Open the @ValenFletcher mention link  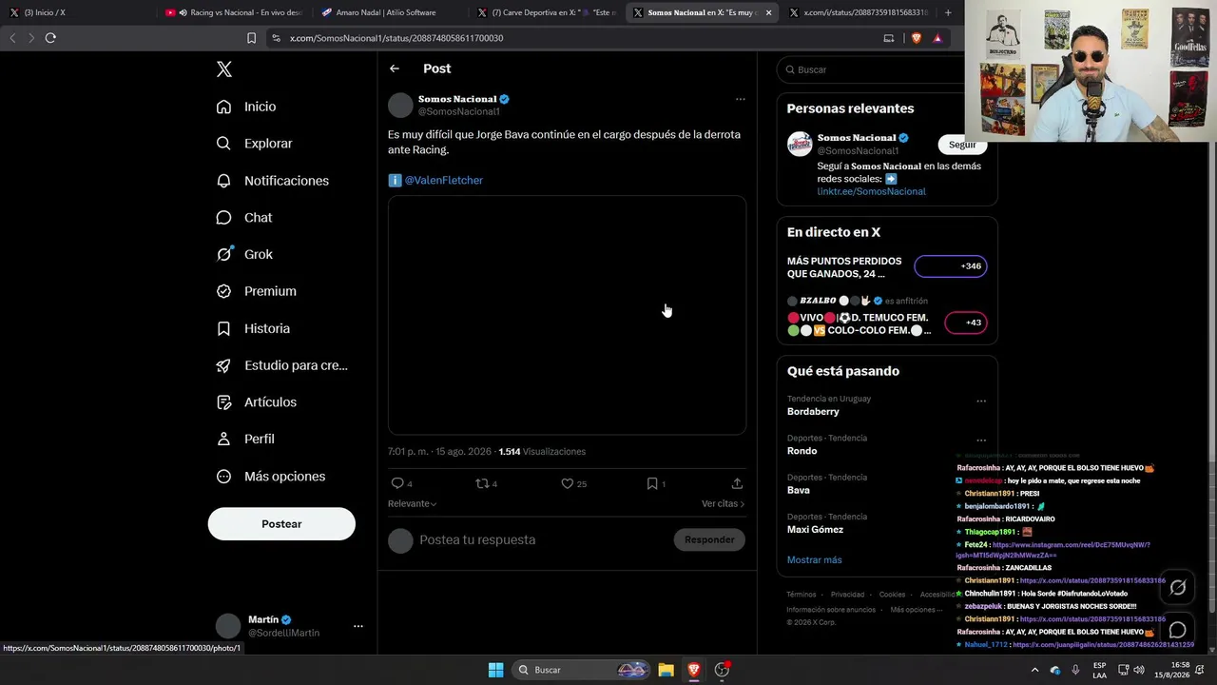coord(443,181)
